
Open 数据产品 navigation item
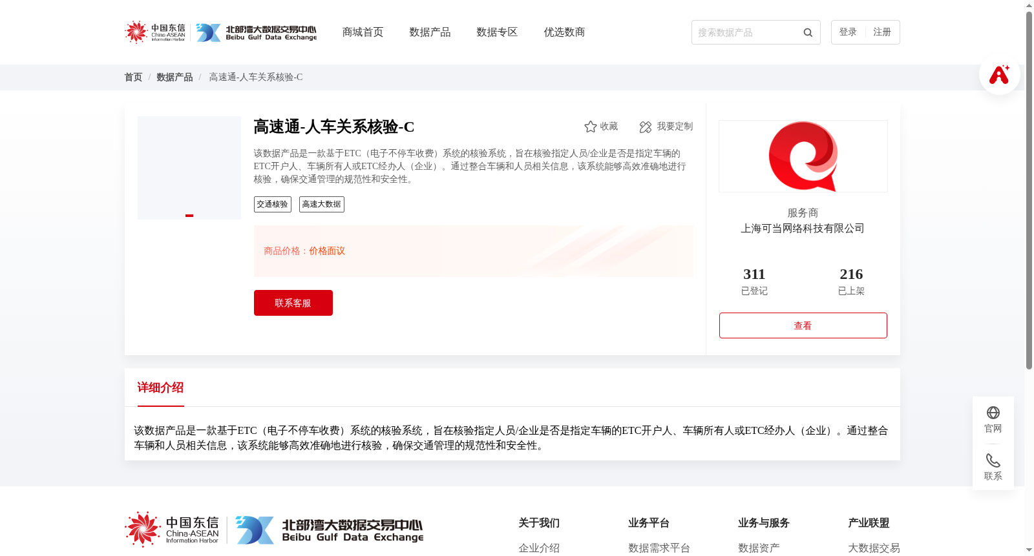pos(430,32)
